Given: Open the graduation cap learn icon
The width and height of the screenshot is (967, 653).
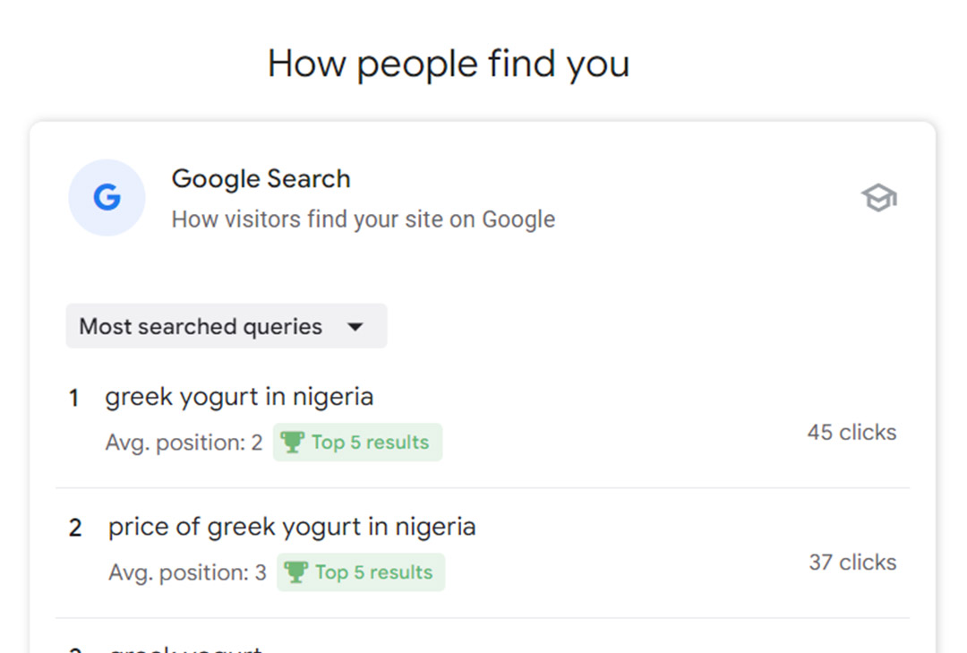Looking at the screenshot, I should tap(879, 197).
